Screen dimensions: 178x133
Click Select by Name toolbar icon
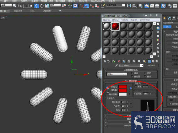click(x=20, y=6)
